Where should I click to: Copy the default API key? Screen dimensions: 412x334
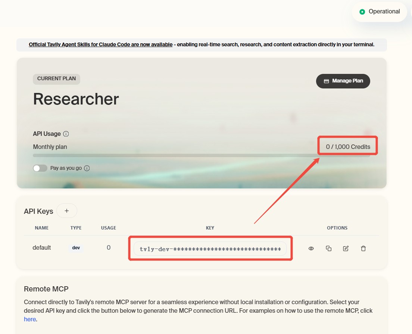click(x=328, y=248)
